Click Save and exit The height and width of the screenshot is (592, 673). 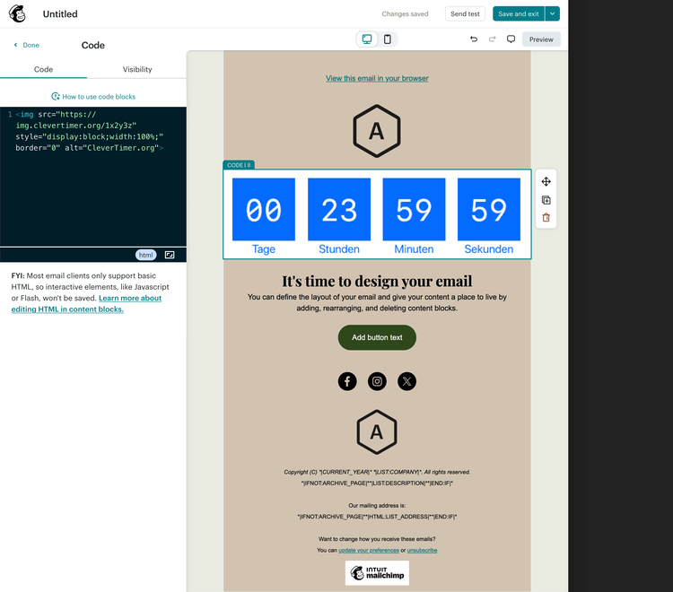[519, 13]
